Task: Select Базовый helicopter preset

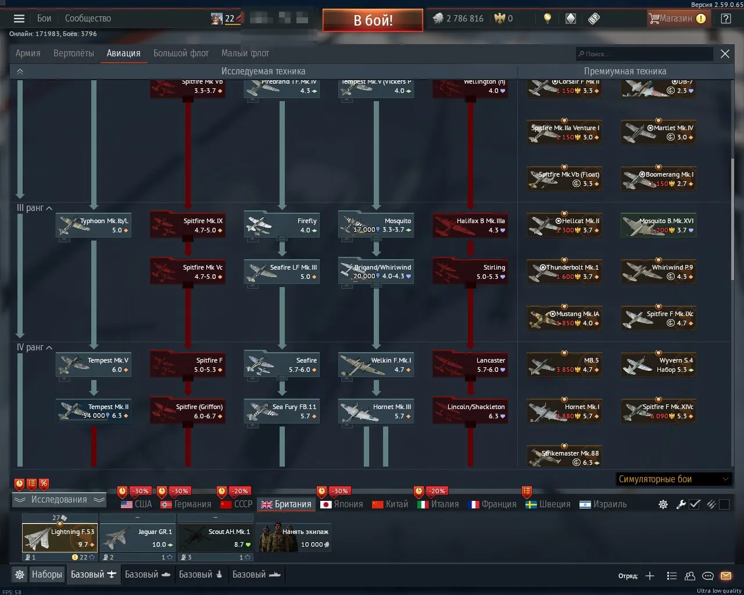Action: [x=201, y=574]
